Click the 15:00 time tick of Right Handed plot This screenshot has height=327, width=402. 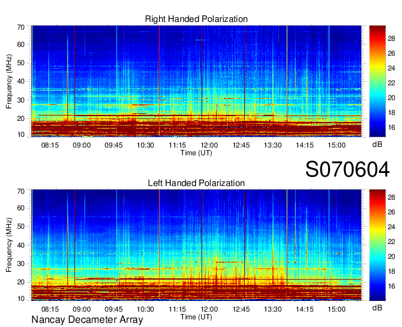(x=336, y=145)
